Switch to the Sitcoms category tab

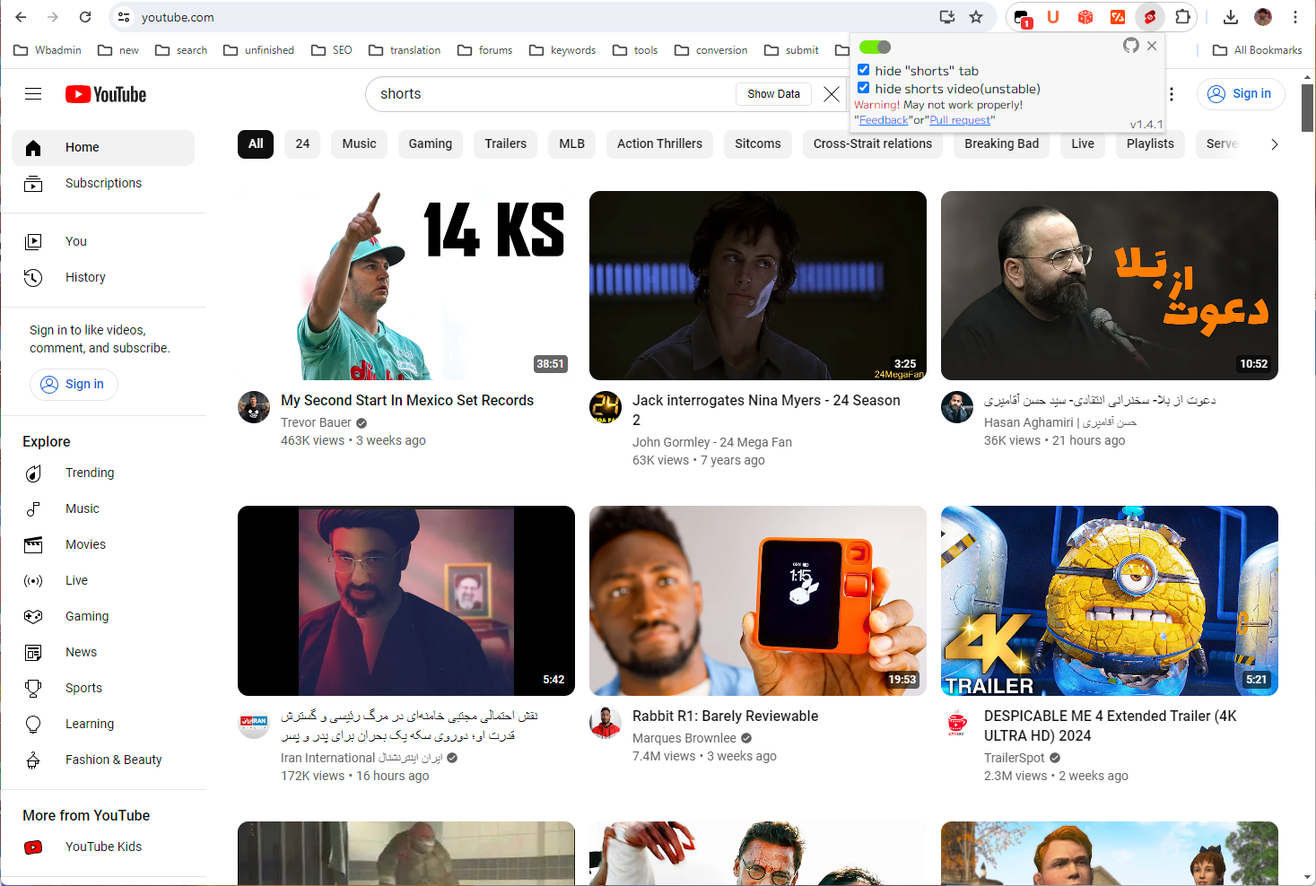tap(757, 143)
